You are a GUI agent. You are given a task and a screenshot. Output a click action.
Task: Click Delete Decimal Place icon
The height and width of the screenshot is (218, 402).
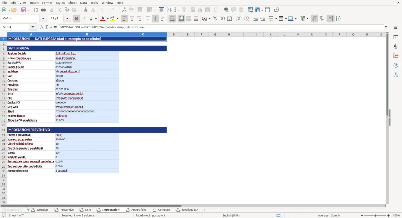[x=246, y=19]
